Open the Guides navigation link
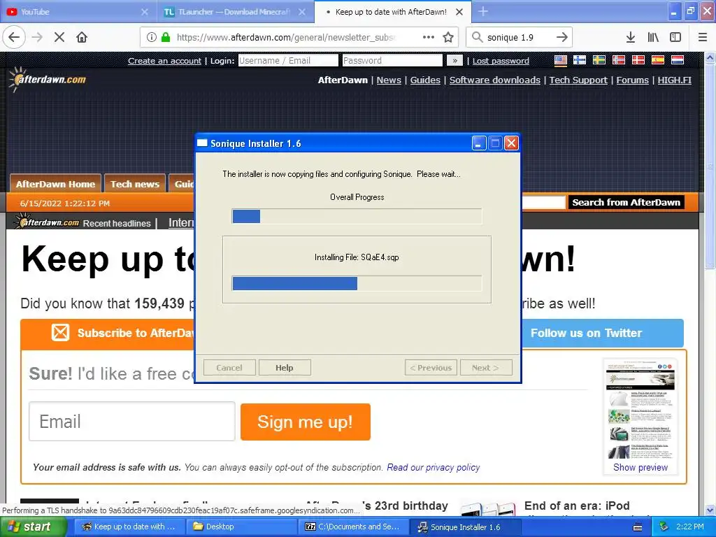716x537 pixels. pos(425,80)
